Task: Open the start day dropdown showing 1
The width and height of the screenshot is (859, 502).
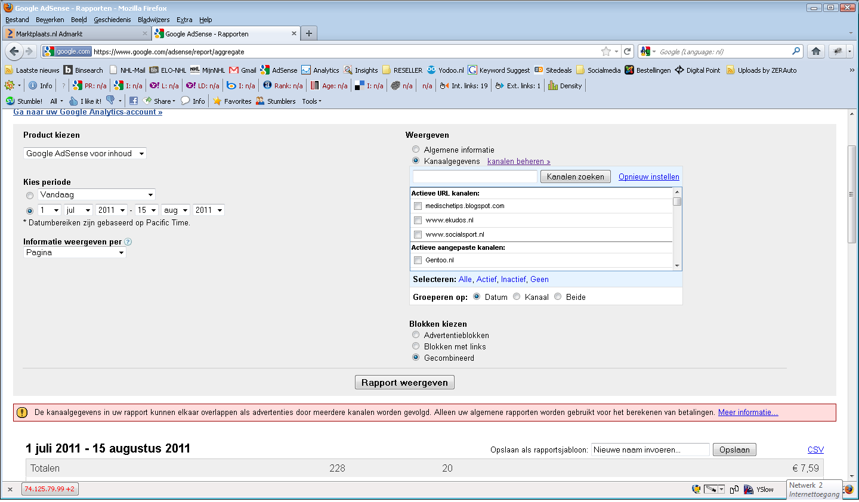Action: (50, 210)
